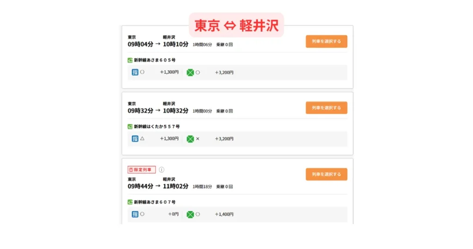This screenshot has height=249, width=473.
Task: Select the 09:44 Asama 607 train button
Action: pos(326,174)
